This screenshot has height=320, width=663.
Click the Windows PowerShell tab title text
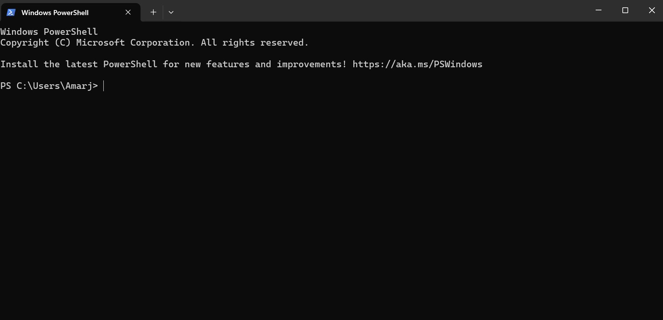click(56, 12)
